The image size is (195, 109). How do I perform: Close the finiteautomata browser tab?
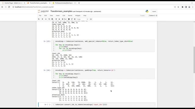point(75,3)
